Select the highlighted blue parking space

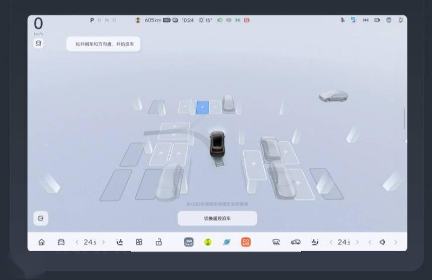(203, 107)
